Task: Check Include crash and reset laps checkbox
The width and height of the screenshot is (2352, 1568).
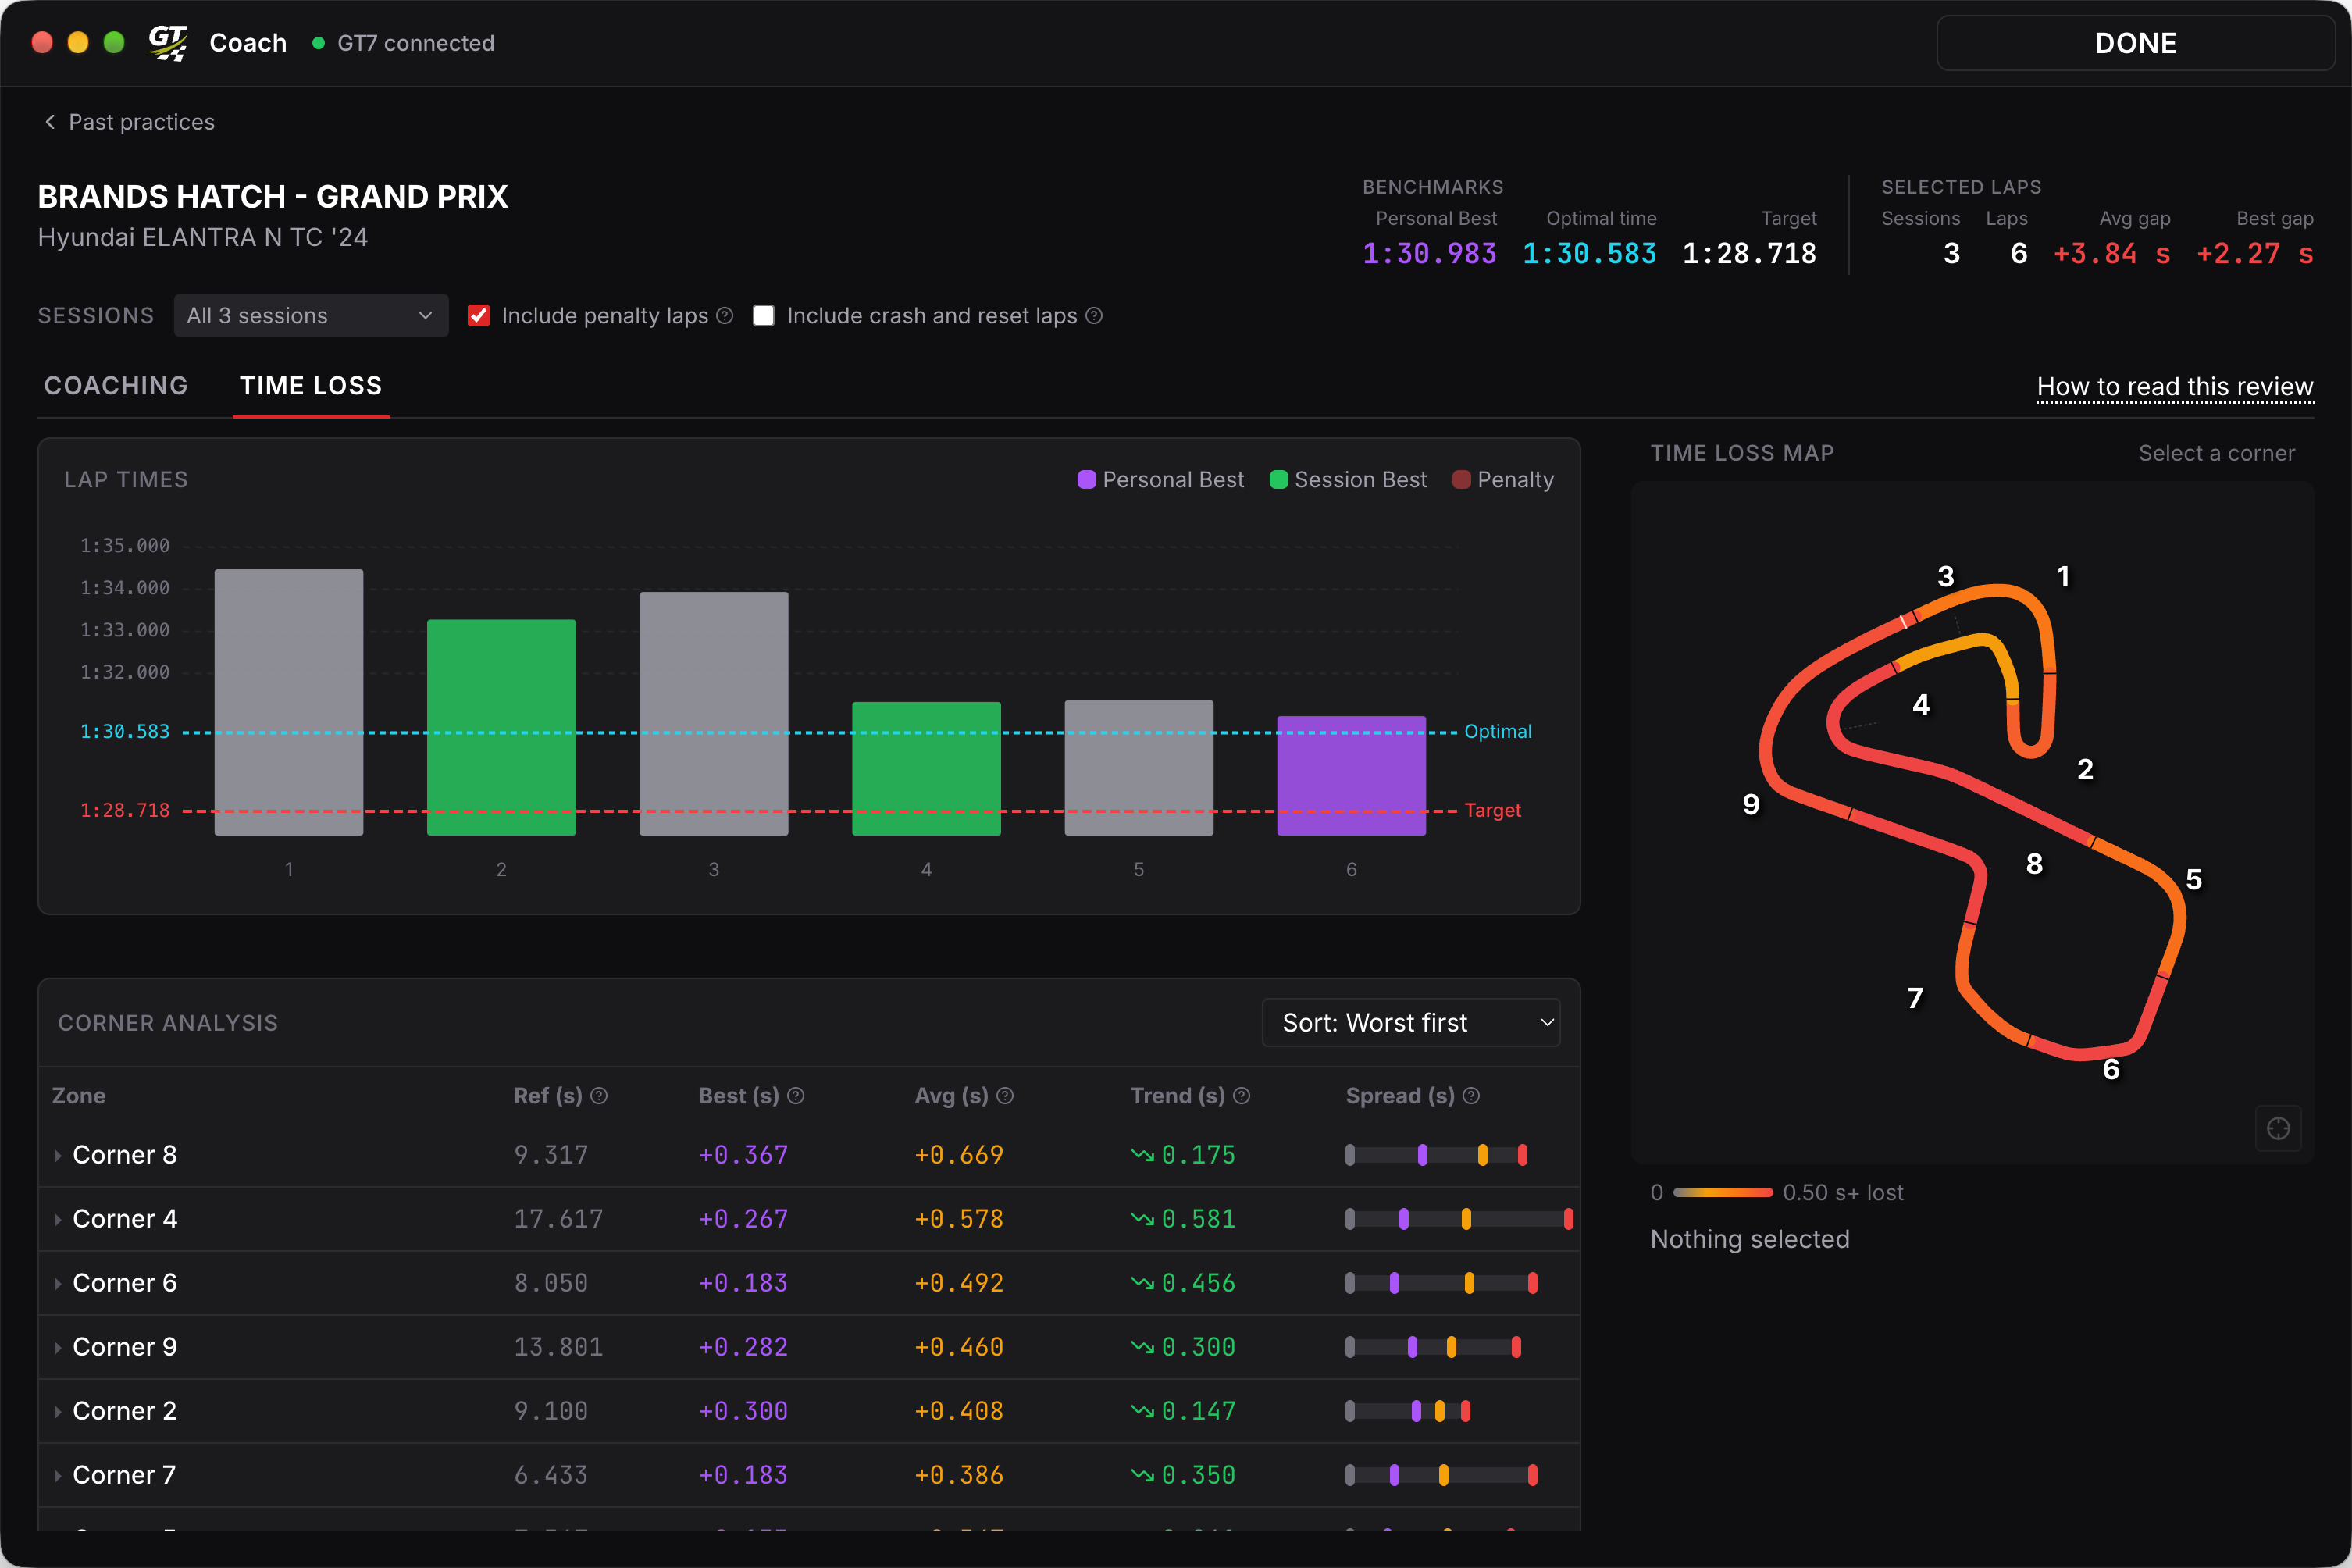Action: [x=764, y=316]
